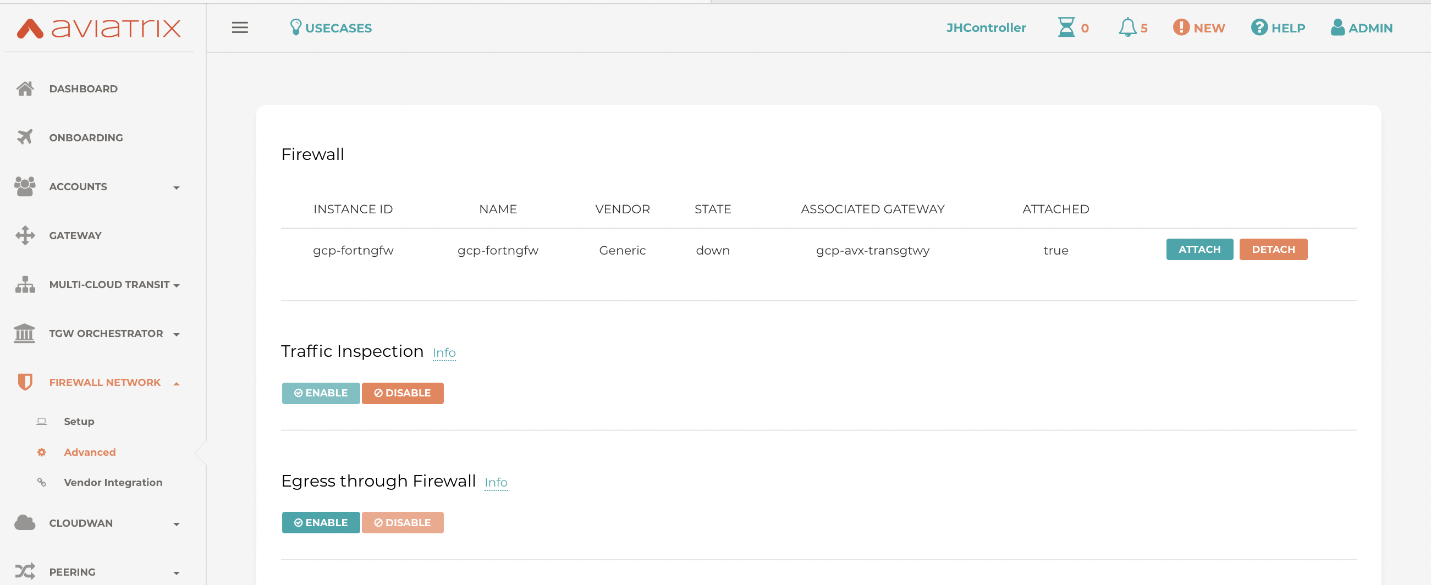
Task: Open the HELP question mark icon
Action: coord(1258,27)
